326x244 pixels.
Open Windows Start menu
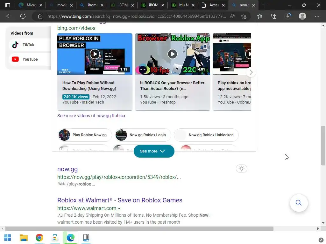[x=8, y=238]
